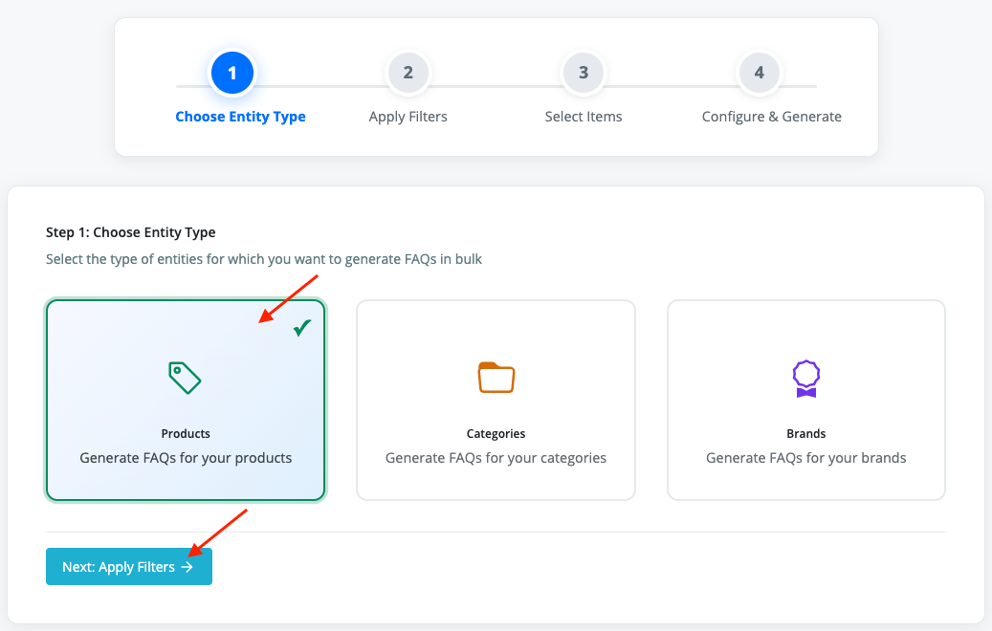992x631 pixels.
Task: Select the step 1 circle
Action: click(232, 73)
